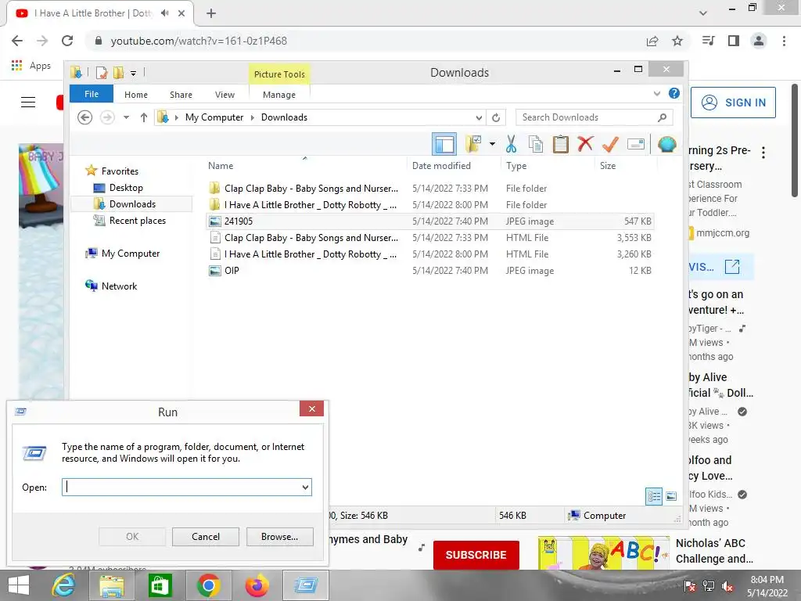This screenshot has width=801, height=601.
Task: Switch to the Share ribbon tab
Action: pos(181,95)
